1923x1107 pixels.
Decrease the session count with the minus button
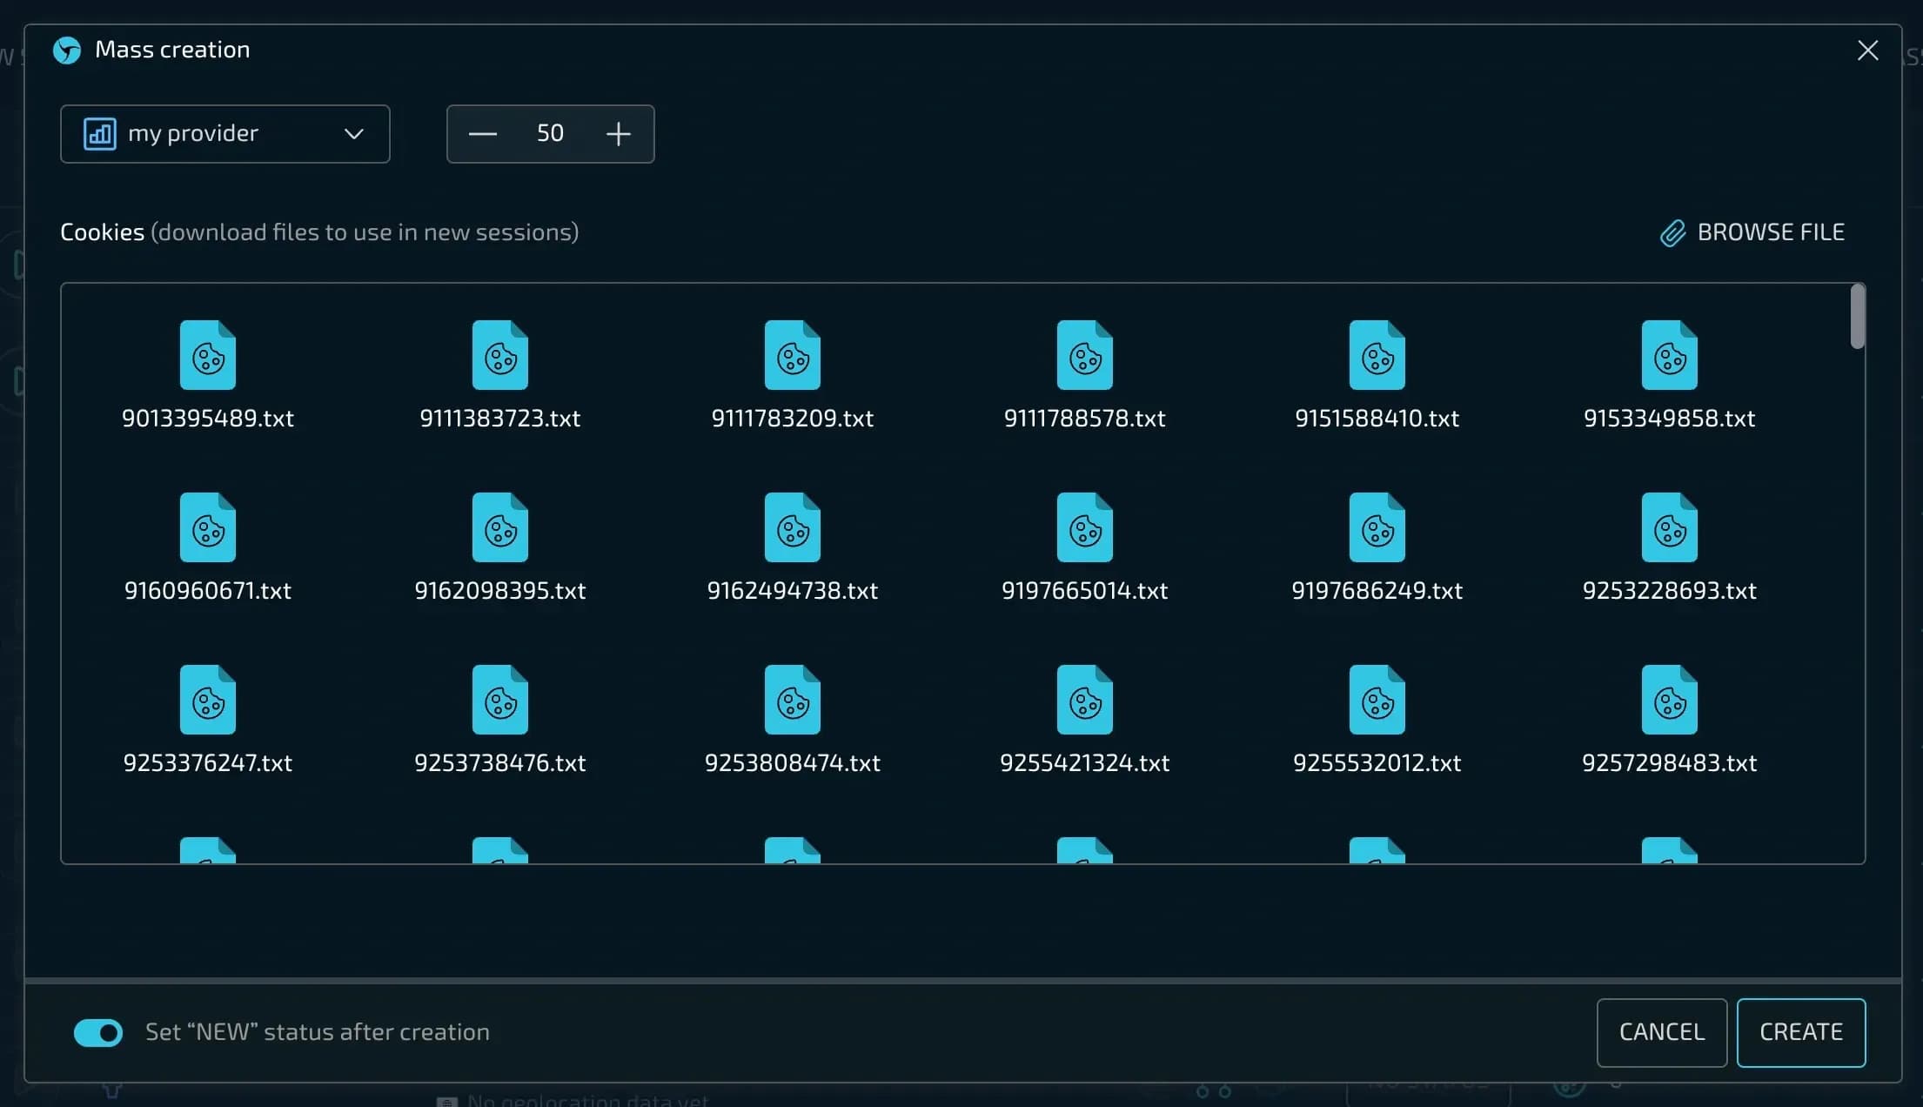pos(482,134)
